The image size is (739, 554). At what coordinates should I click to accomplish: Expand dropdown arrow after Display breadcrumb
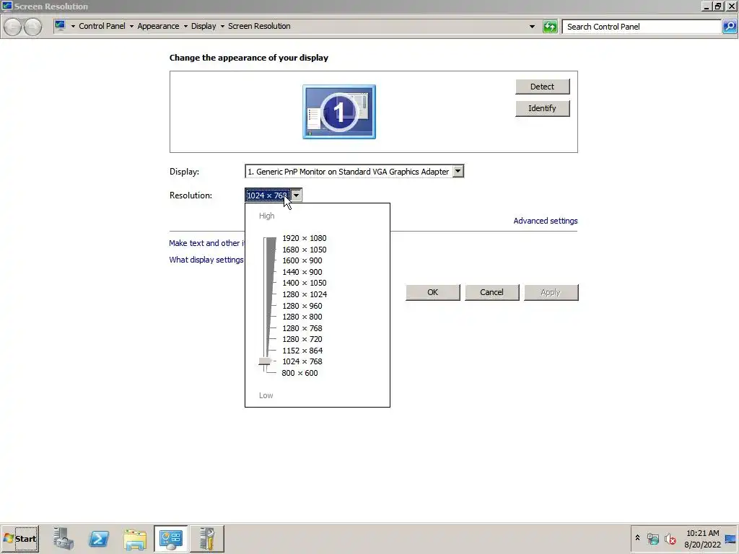222,27
